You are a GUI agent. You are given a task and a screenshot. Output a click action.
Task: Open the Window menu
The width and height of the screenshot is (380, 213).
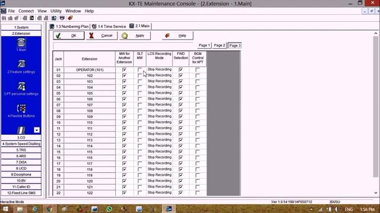point(73,11)
